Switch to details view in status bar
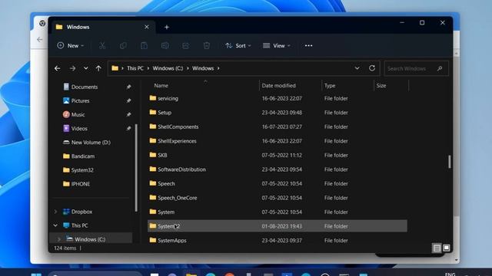 437,248
